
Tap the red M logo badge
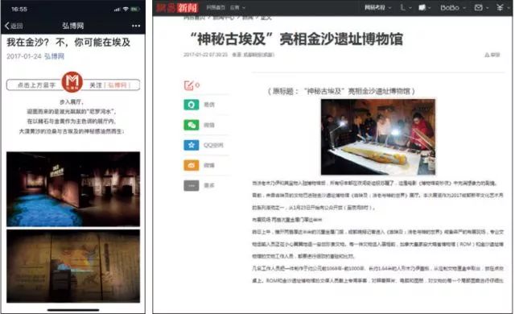point(72,82)
